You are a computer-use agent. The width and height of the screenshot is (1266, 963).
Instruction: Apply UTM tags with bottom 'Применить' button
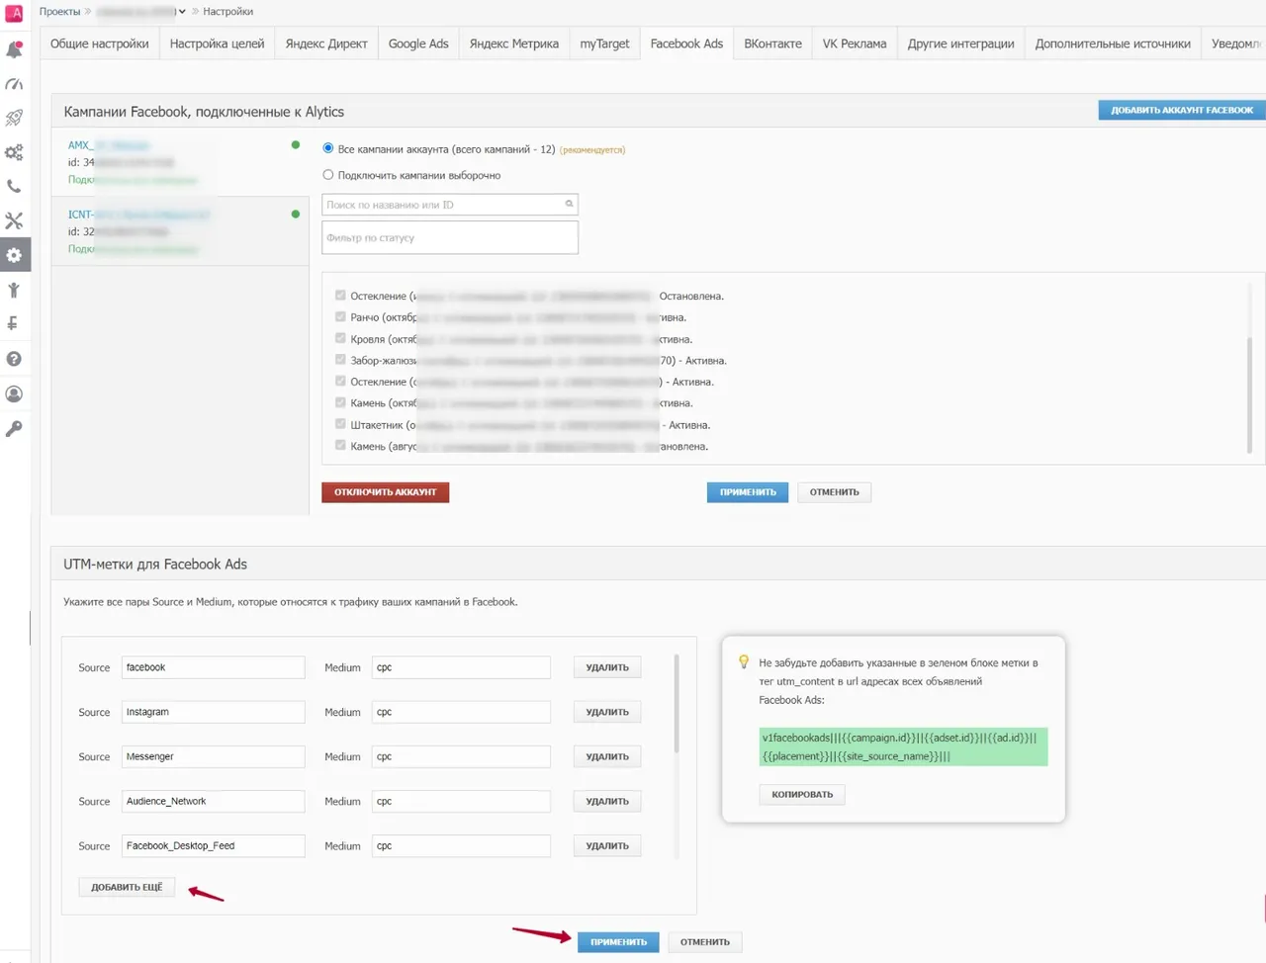point(618,942)
